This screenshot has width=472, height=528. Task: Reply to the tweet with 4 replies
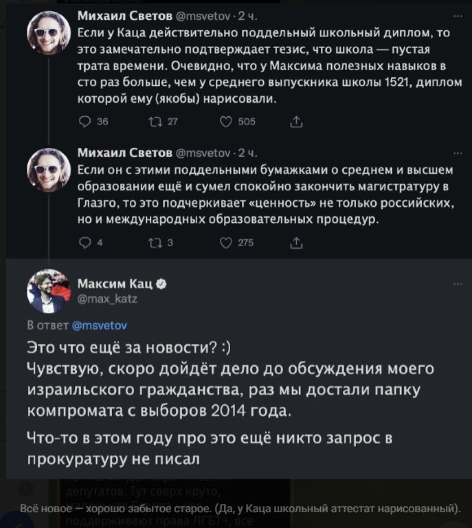coord(85,242)
